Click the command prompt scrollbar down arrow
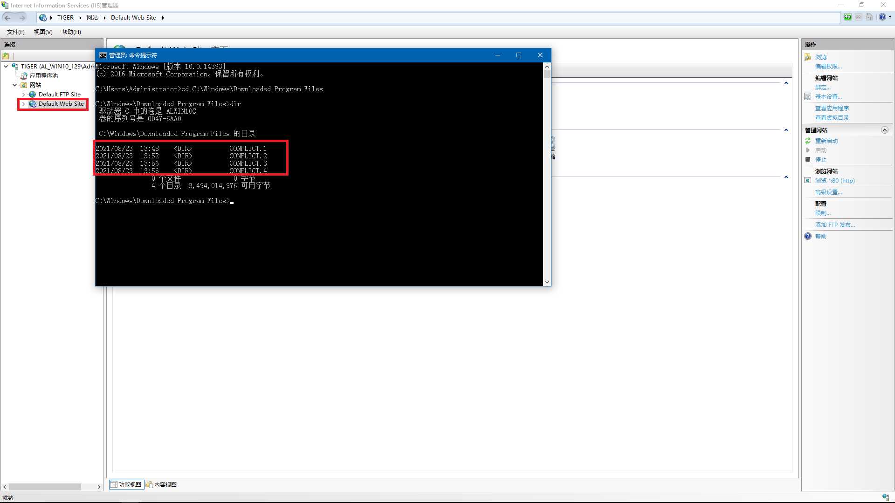The width and height of the screenshot is (895, 503). coord(547,282)
